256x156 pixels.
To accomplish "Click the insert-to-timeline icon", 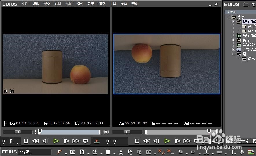I will coord(97,142).
